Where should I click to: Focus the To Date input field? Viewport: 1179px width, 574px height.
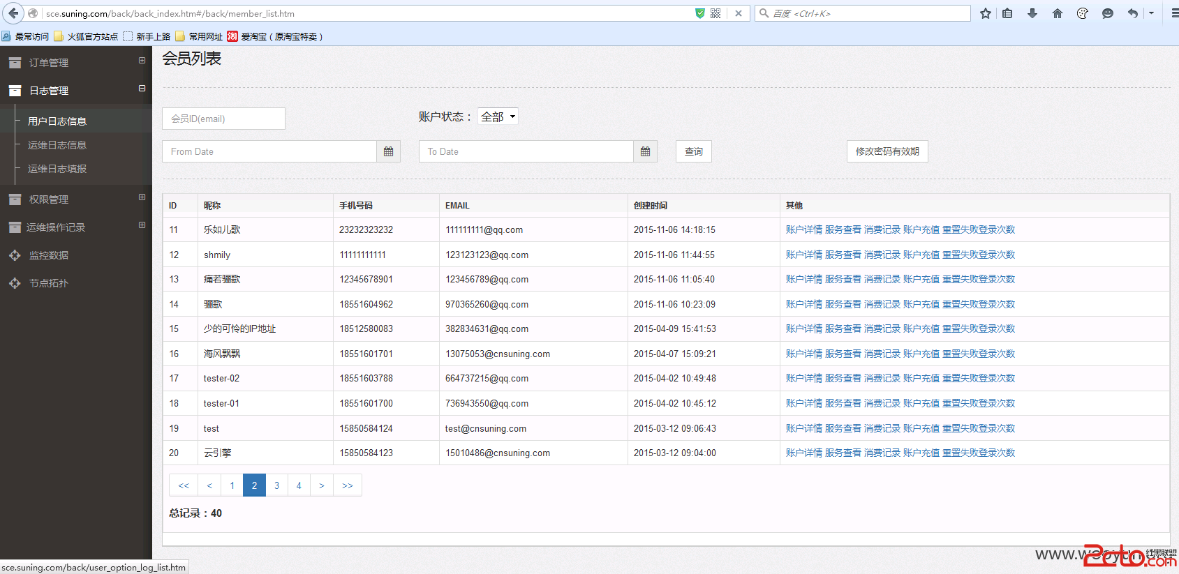pyautogui.click(x=526, y=151)
